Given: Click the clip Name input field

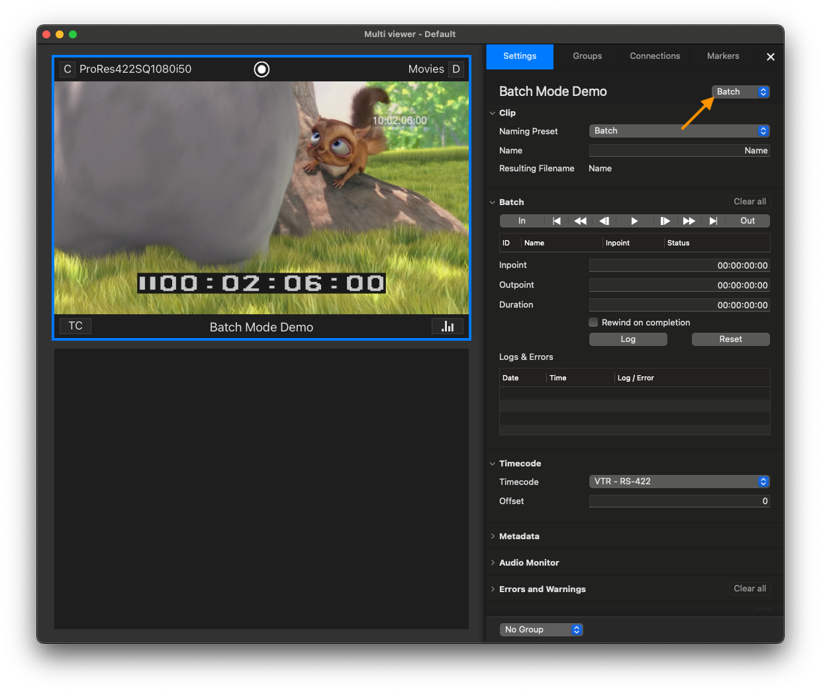Looking at the screenshot, I should point(679,151).
